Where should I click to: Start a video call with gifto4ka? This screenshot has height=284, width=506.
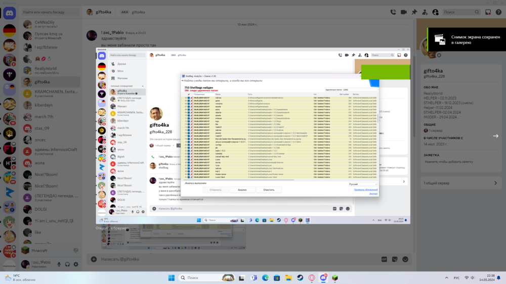coord(404,12)
